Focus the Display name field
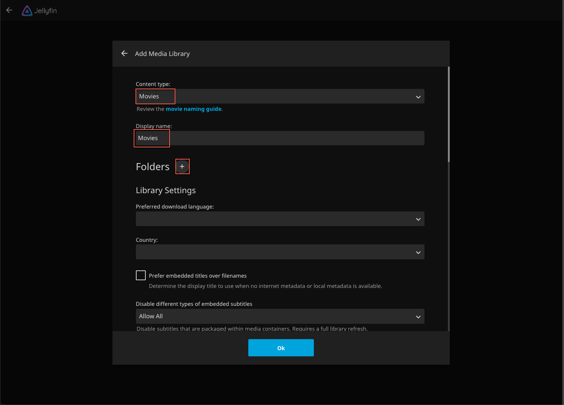This screenshot has width=564, height=405. pos(280,138)
